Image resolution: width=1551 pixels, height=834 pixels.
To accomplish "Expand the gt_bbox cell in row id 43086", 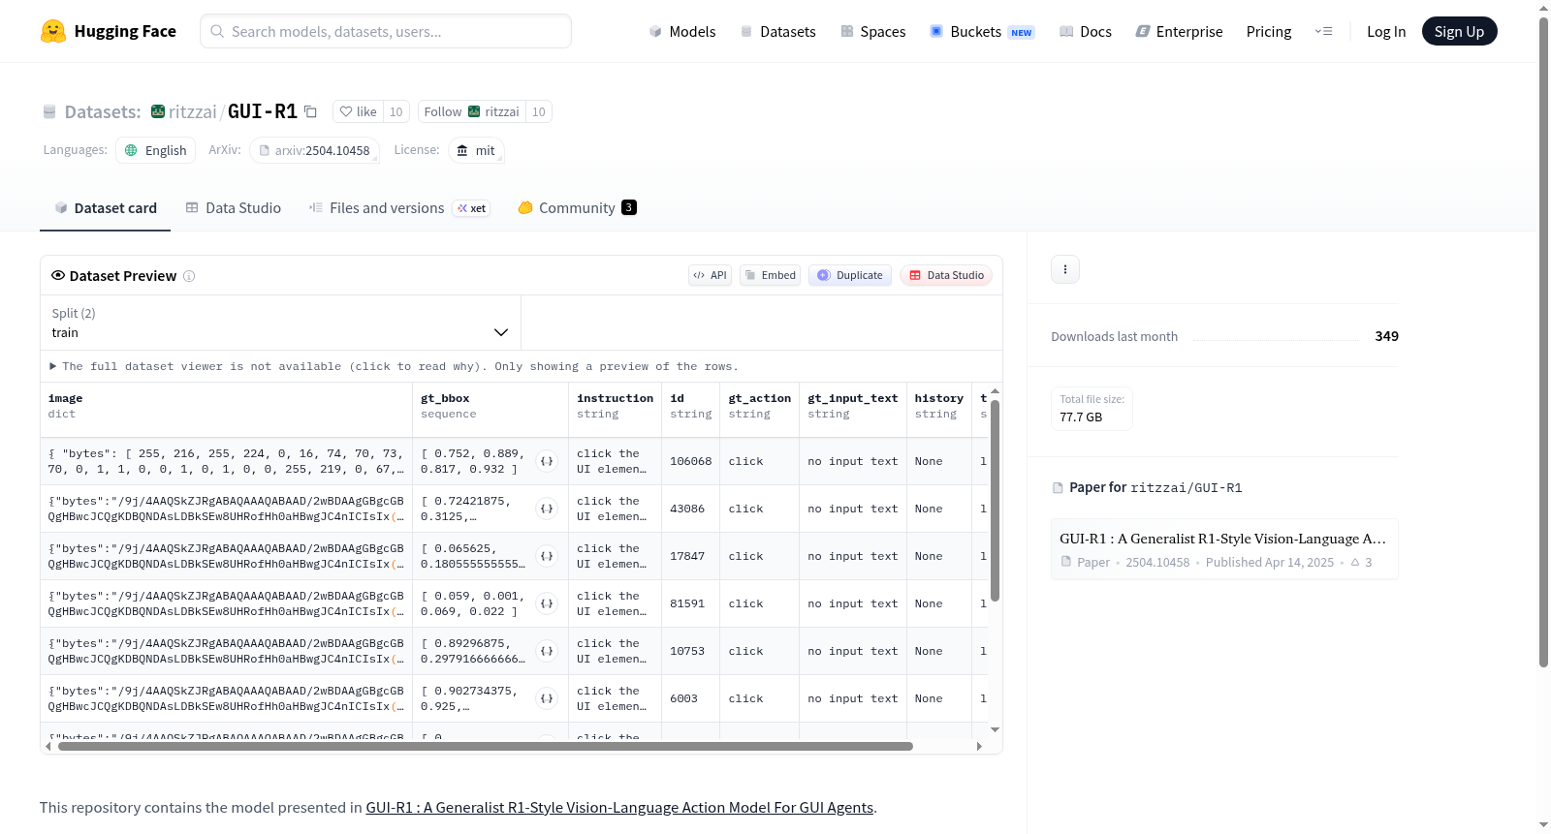I will coord(547,509).
